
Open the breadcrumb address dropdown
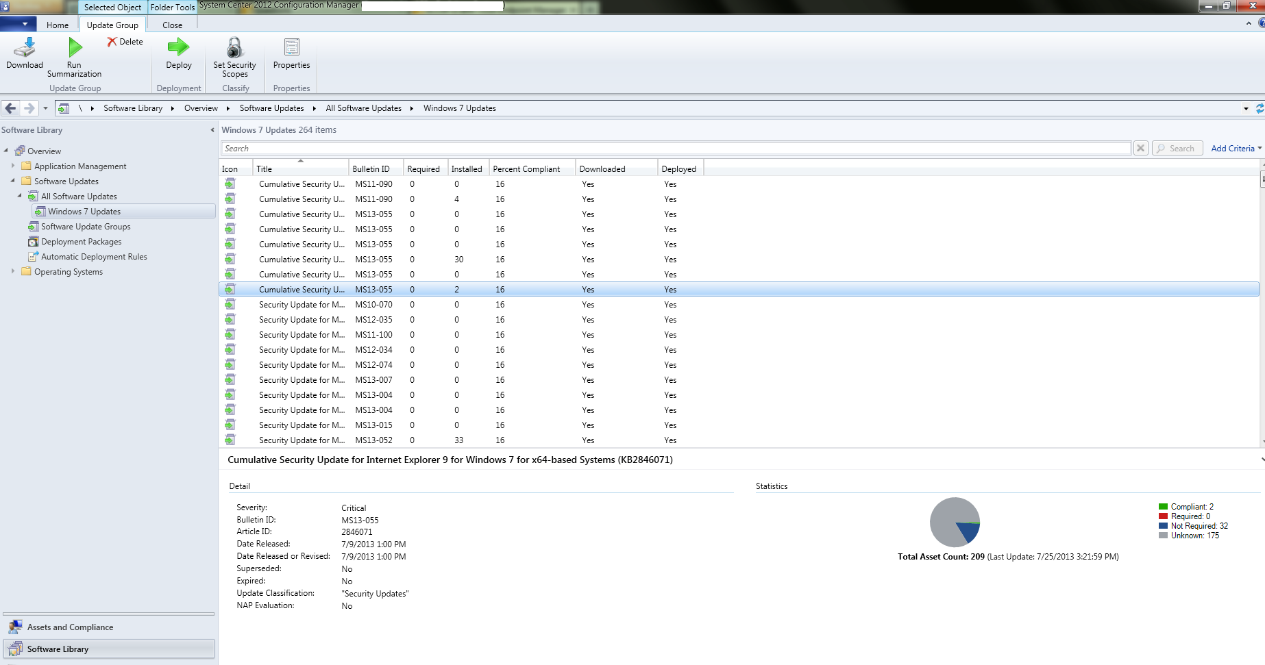pyautogui.click(x=1246, y=108)
